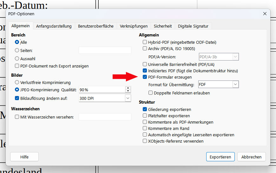
Task: Open the PDF/A-Version dropdown
Action: pos(235,57)
